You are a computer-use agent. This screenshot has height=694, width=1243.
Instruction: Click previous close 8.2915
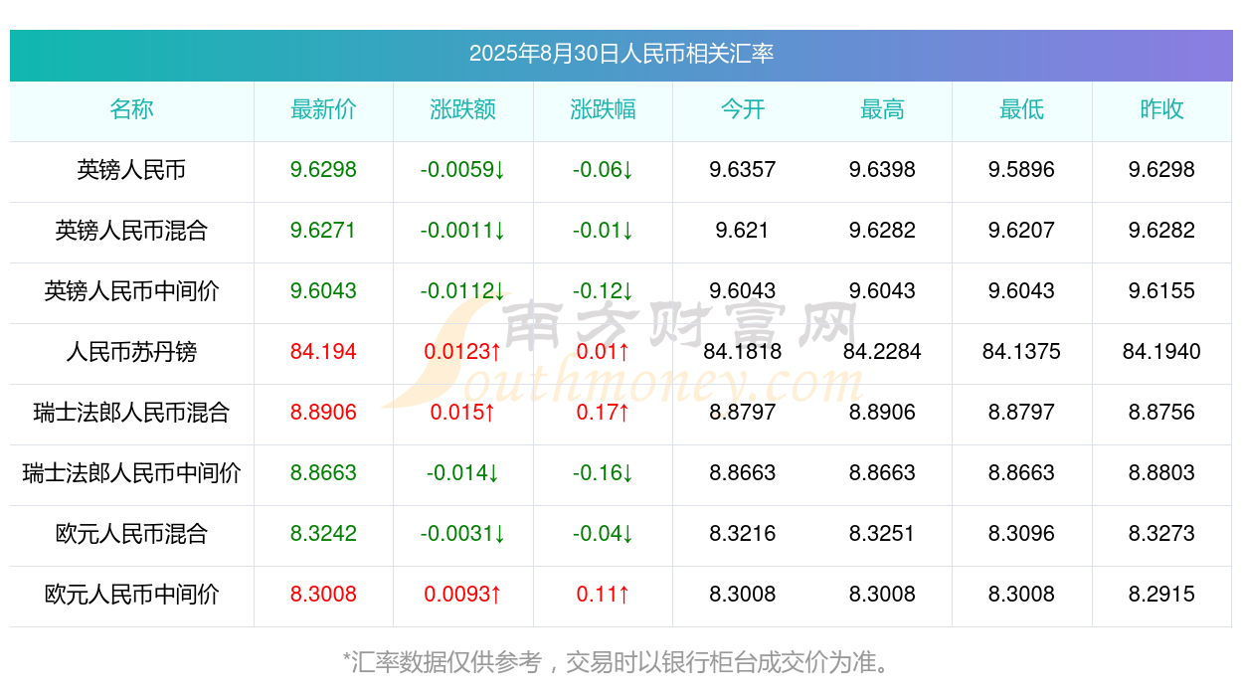1161,595
